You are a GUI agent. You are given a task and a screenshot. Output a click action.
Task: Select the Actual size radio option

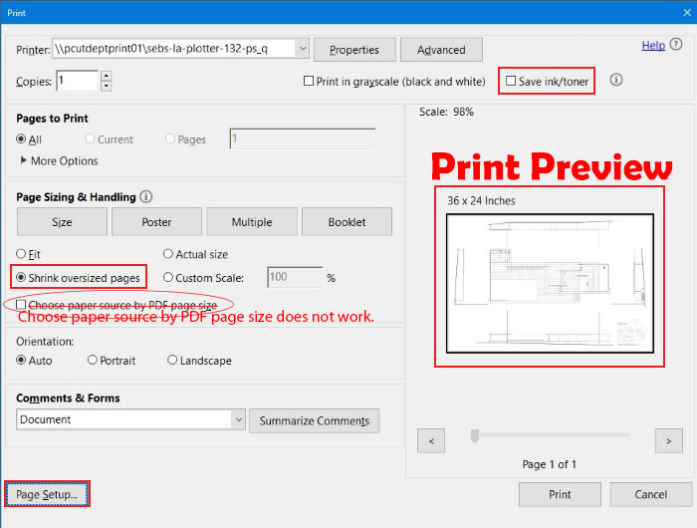click(x=168, y=255)
